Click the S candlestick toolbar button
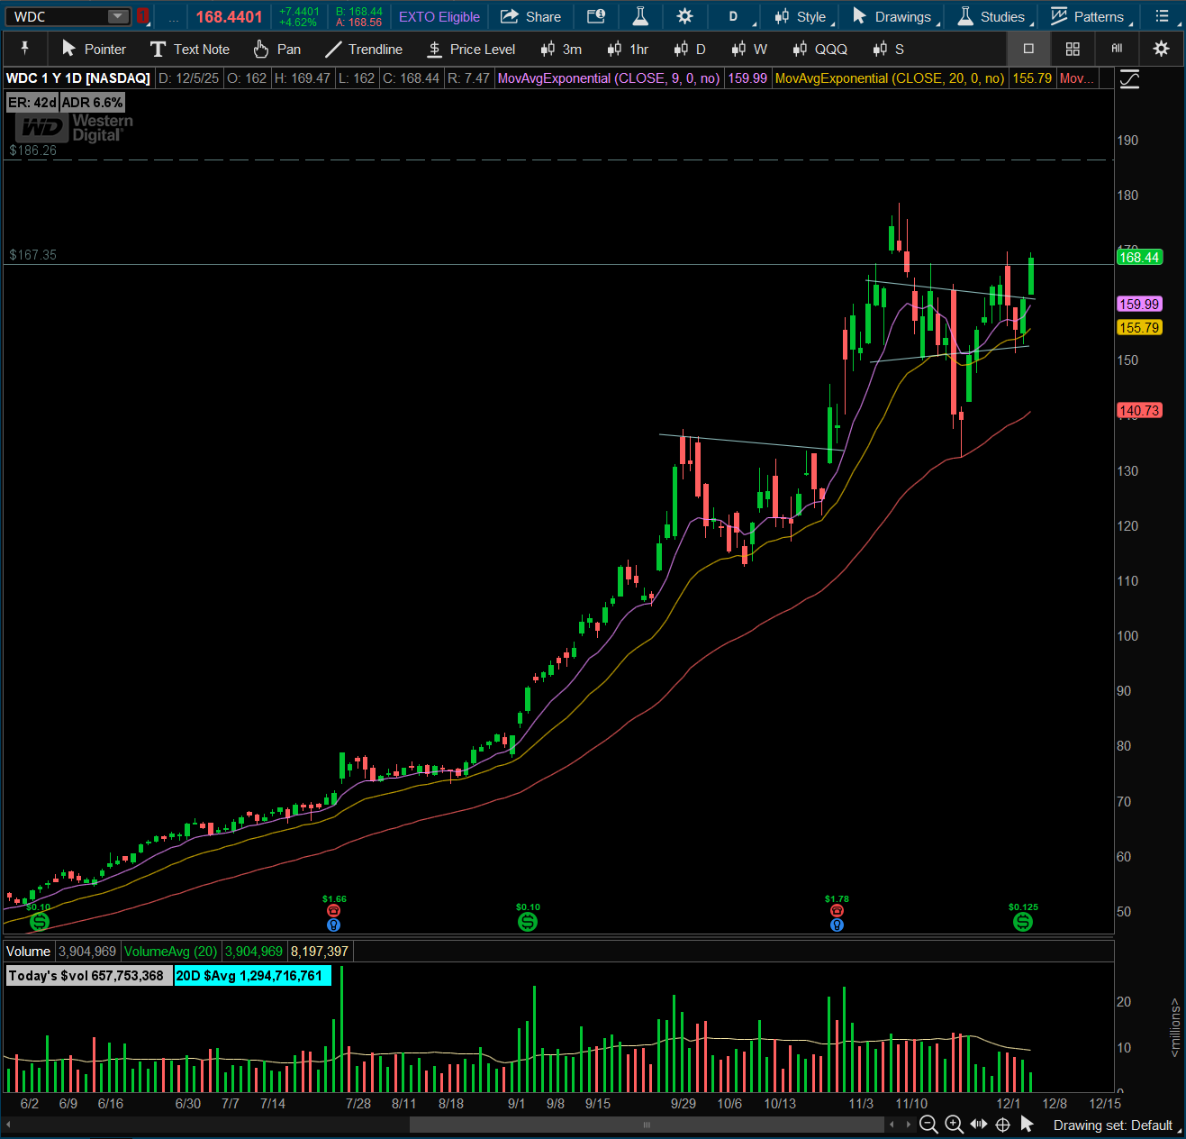Viewport: 1186px width, 1139px height. coord(888,49)
